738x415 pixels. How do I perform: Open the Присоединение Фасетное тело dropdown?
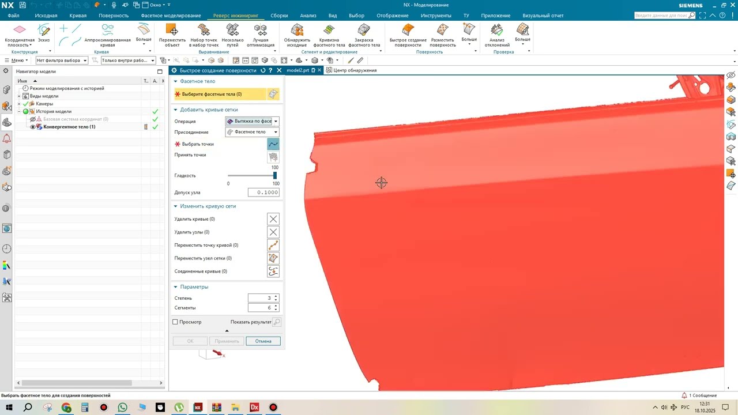(x=252, y=132)
